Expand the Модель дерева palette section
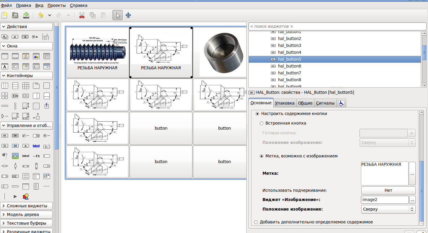 click(27, 214)
